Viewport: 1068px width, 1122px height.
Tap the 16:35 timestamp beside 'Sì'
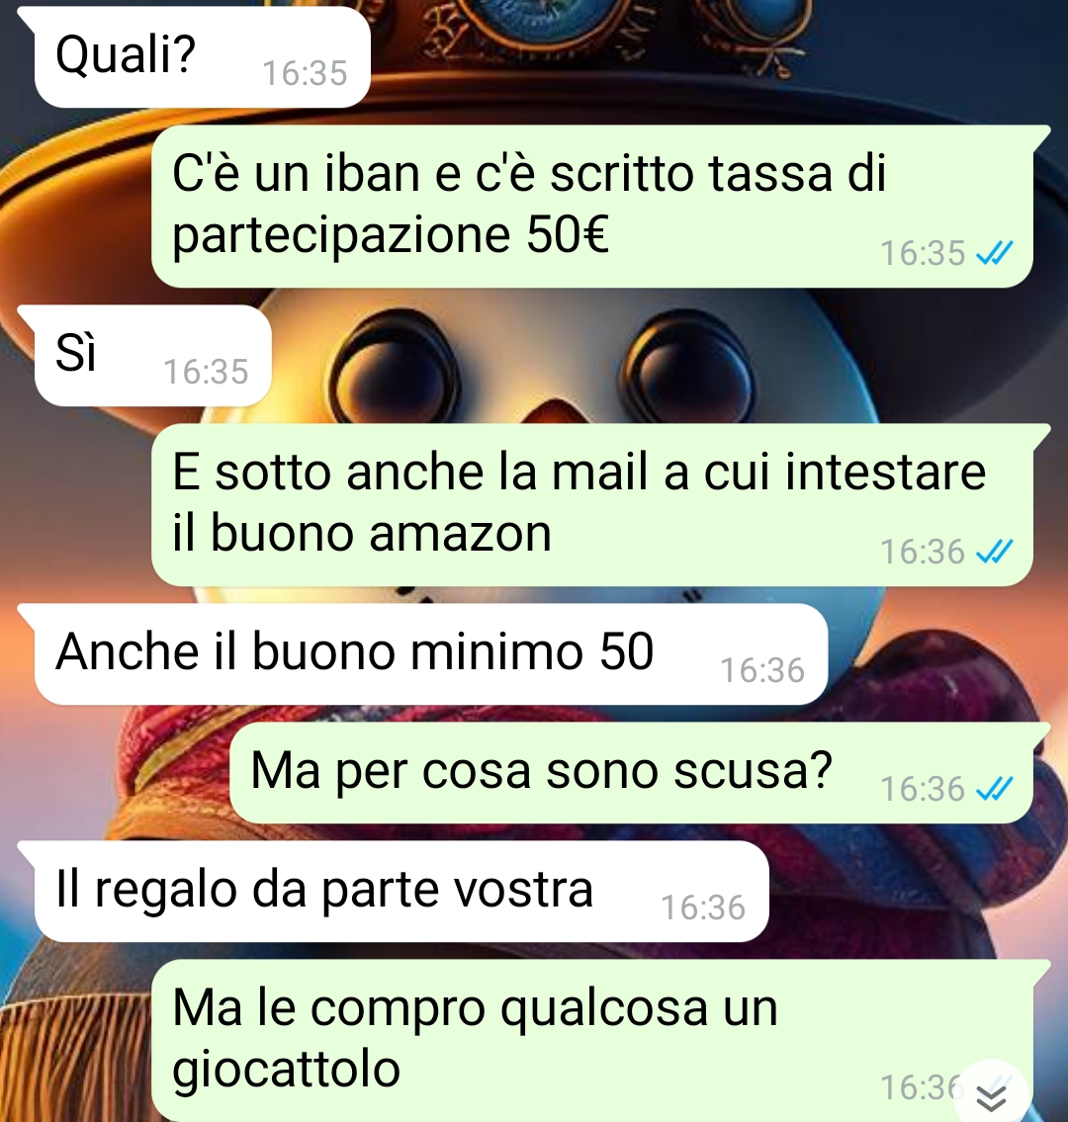tap(206, 372)
